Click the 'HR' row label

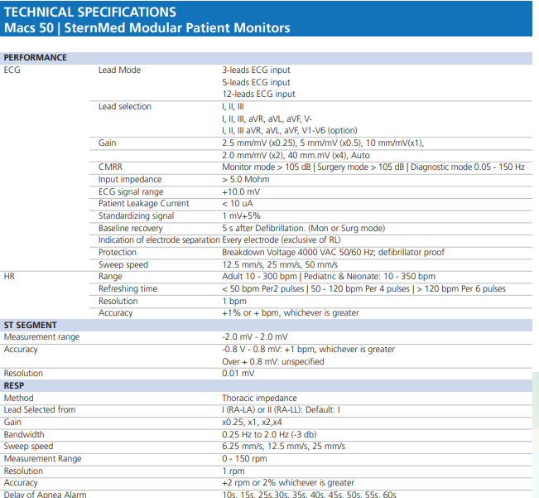(9, 277)
